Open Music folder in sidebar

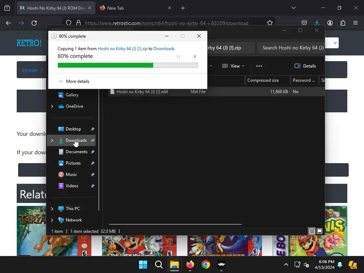click(71, 174)
